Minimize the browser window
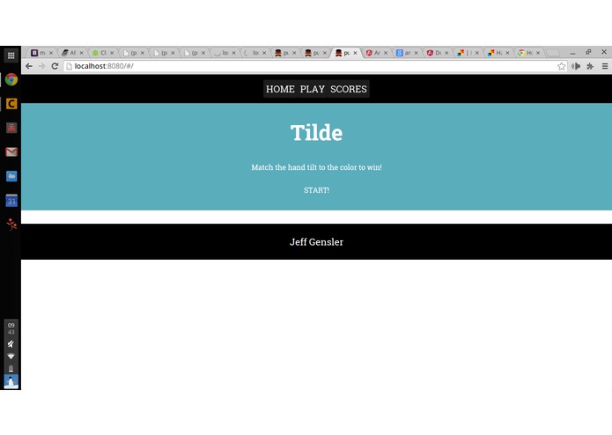612x435 pixels. (572, 52)
